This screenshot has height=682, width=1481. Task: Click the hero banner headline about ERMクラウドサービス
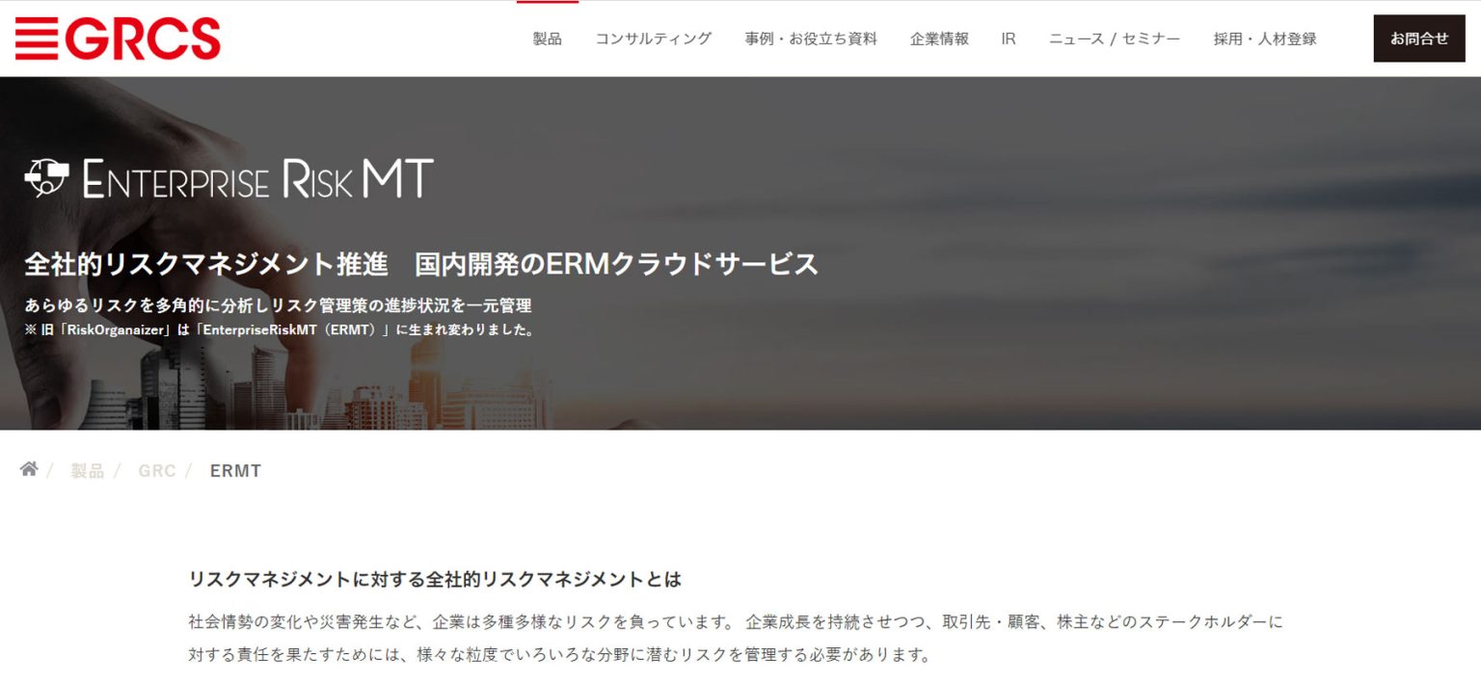tap(420, 264)
